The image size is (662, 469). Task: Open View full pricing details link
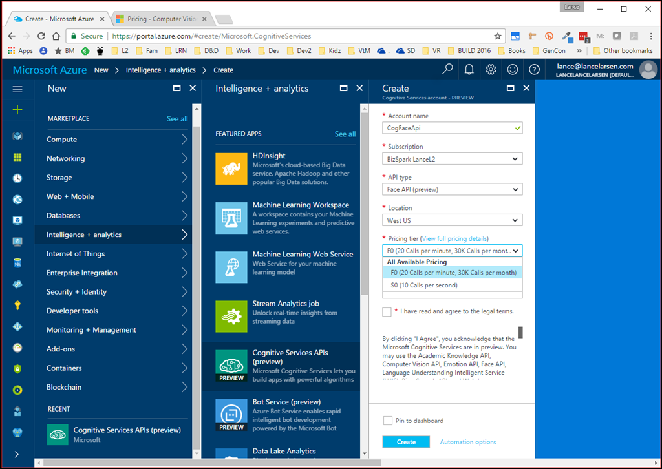(x=454, y=239)
